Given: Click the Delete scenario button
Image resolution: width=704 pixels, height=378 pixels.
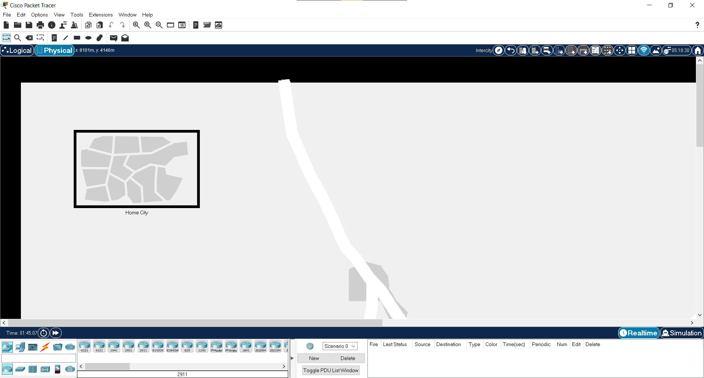Looking at the screenshot, I should [x=348, y=358].
